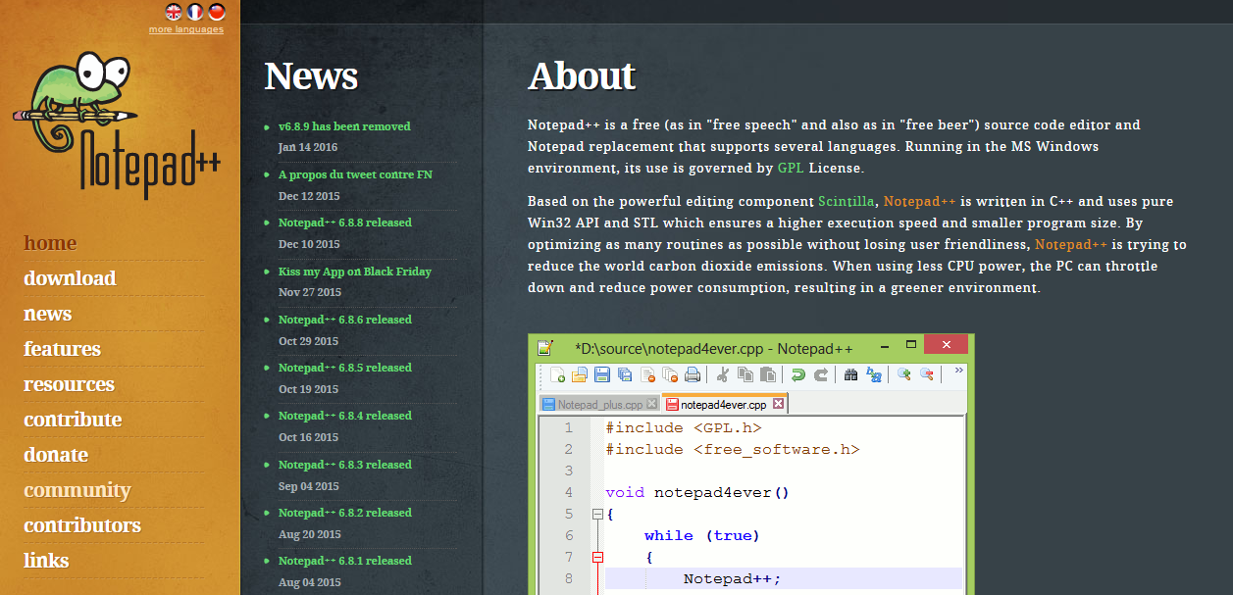Click "#include <GPL.h>" code line

click(x=684, y=427)
